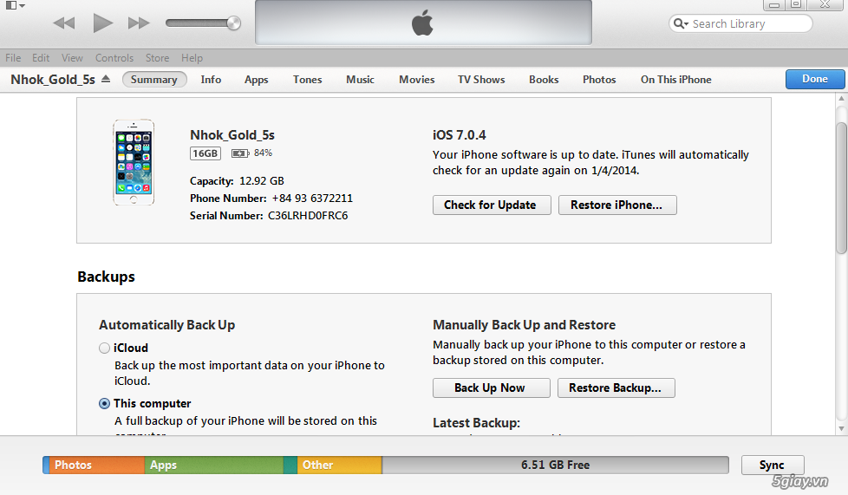
Task: Click the blue Done button
Action: click(815, 79)
